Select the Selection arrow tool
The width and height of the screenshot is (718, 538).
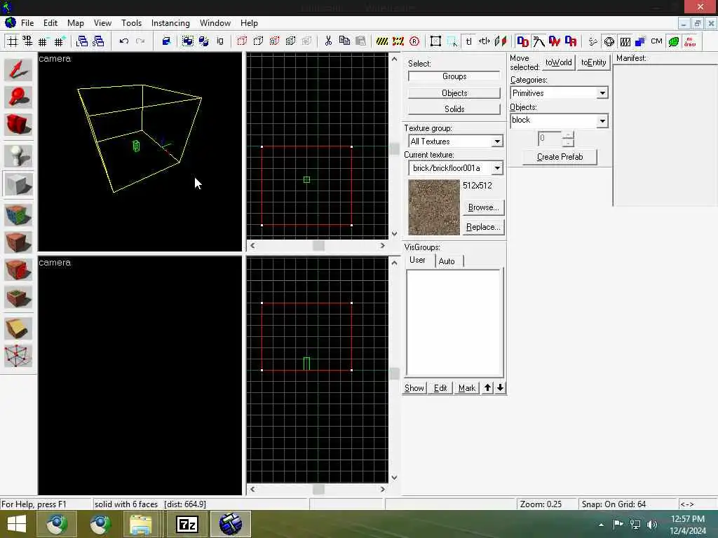point(18,70)
